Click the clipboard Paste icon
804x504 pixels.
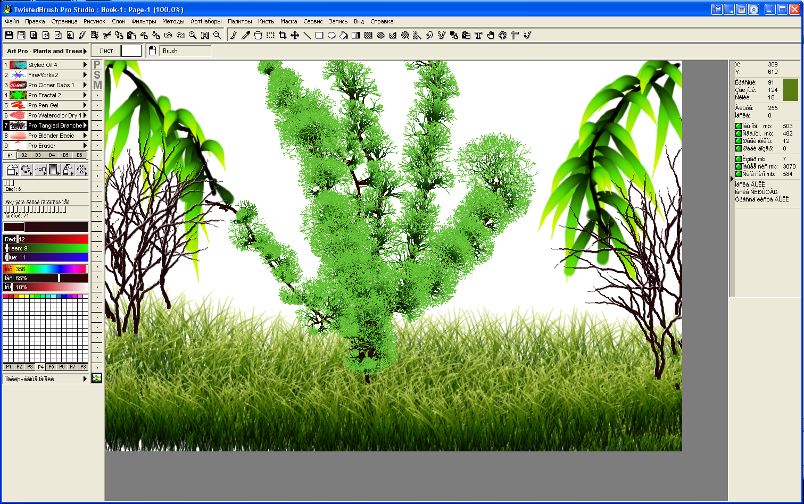point(131,35)
